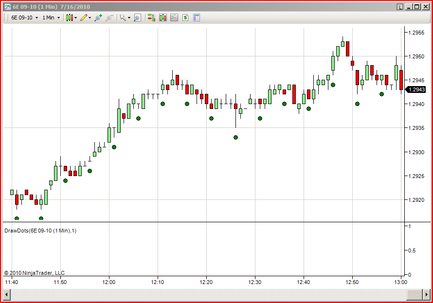The height and width of the screenshot is (303, 433).
Task: Select the DrawDots(6E 09-10 (1 Min),1) label
Action: tap(40, 231)
